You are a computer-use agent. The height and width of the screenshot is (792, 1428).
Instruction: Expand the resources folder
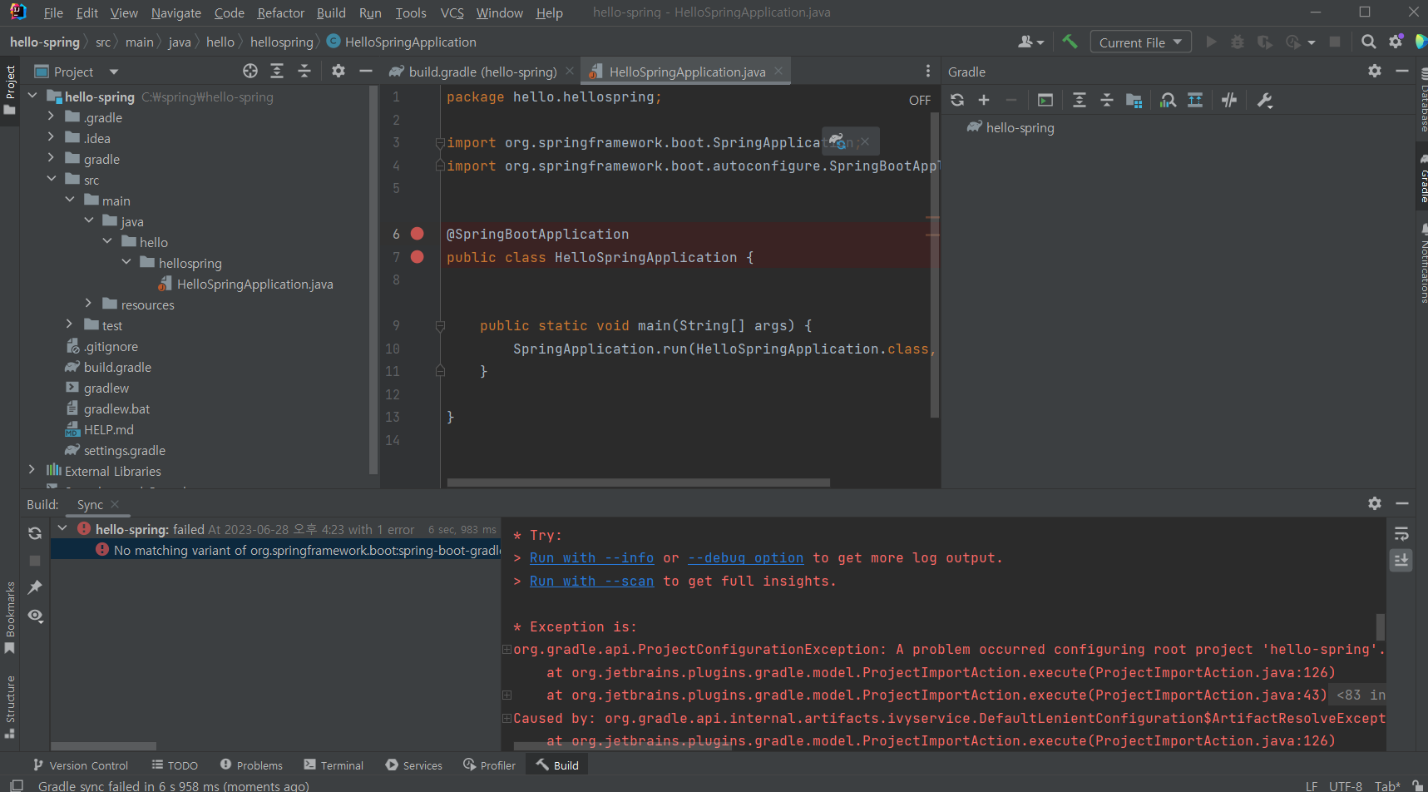click(x=89, y=304)
